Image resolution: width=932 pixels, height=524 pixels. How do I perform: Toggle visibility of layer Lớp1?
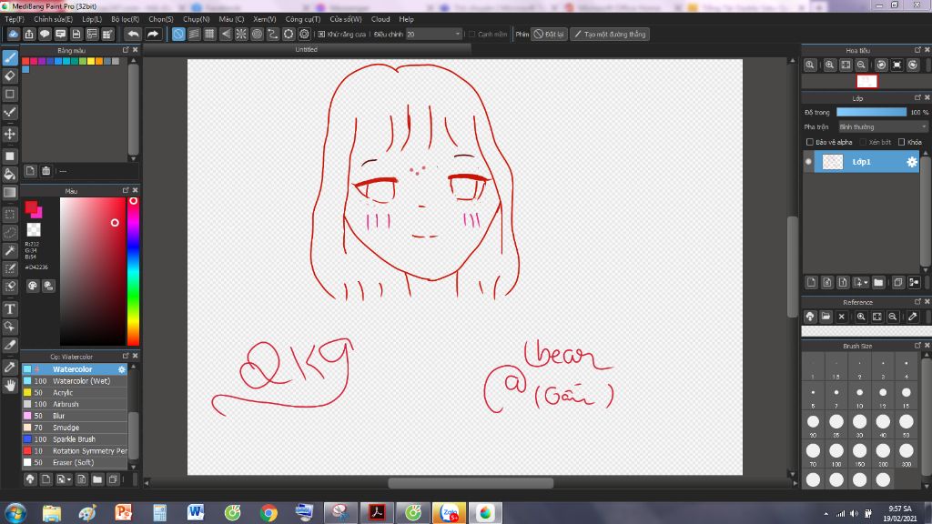(x=808, y=162)
